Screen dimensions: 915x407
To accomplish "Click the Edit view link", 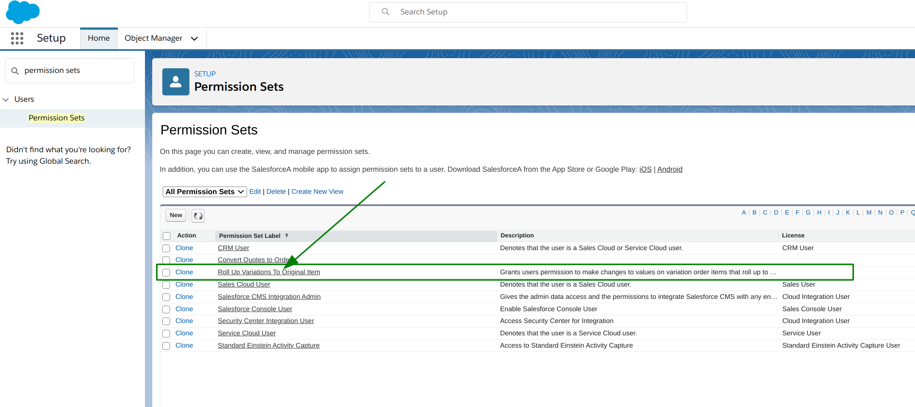I will [x=255, y=192].
